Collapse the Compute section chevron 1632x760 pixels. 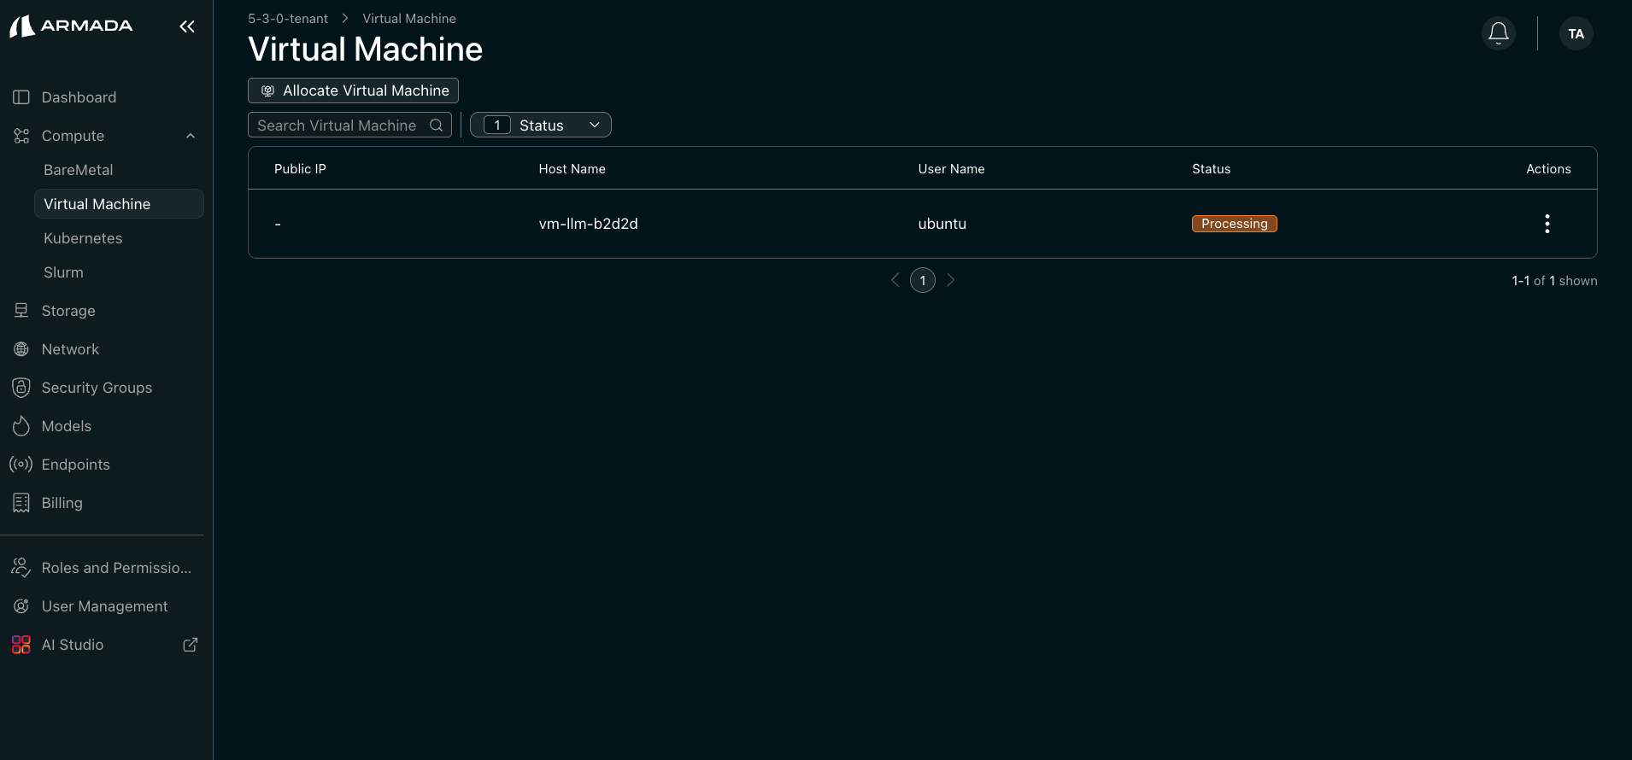coord(191,136)
